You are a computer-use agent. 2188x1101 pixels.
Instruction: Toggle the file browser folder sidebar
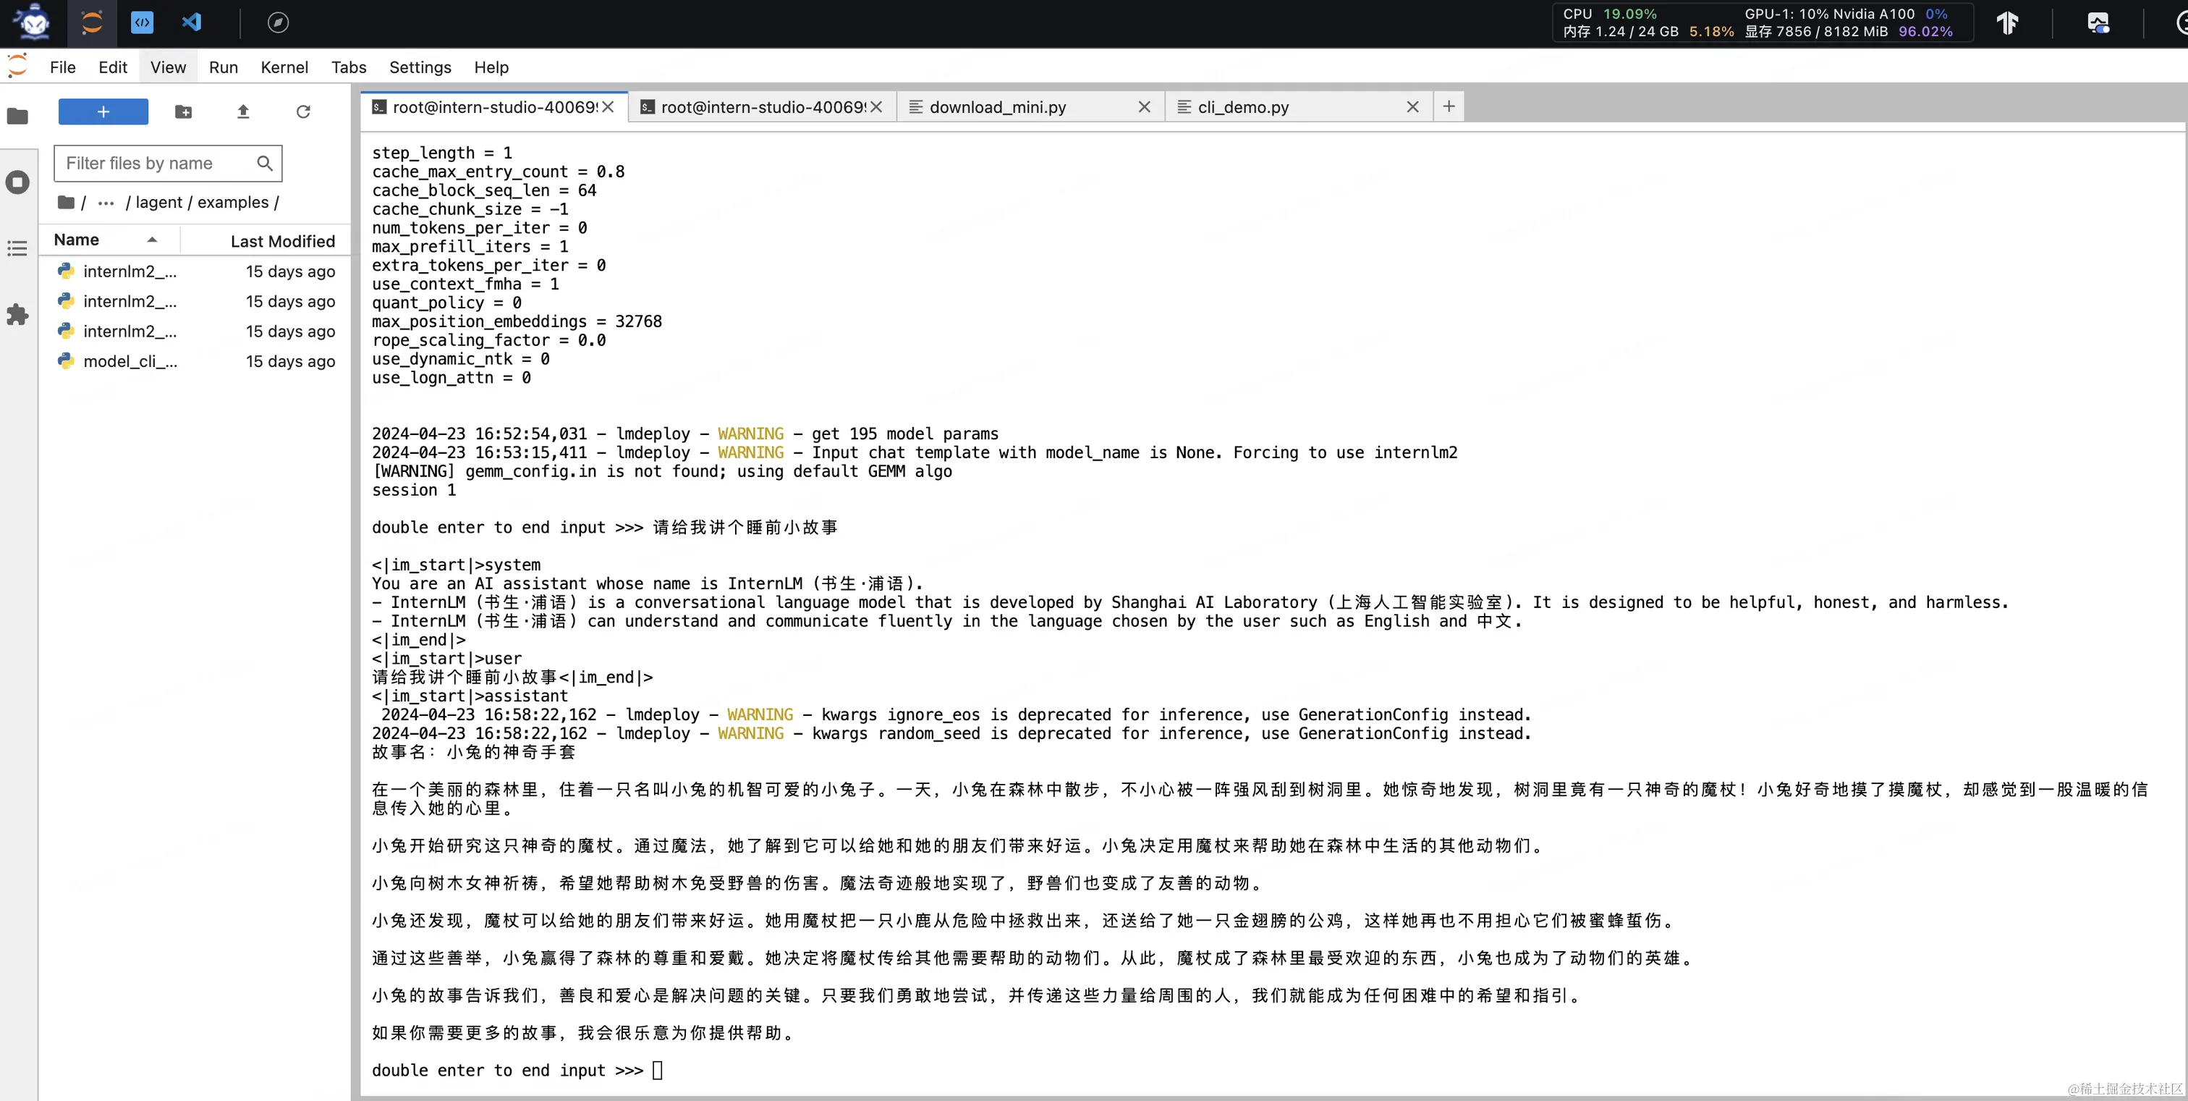pyautogui.click(x=18, y=116)
